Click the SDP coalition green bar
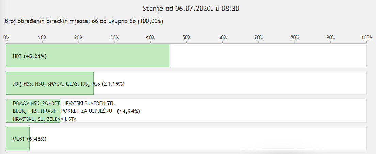This screenshot has height=154, width=376. 50,83
